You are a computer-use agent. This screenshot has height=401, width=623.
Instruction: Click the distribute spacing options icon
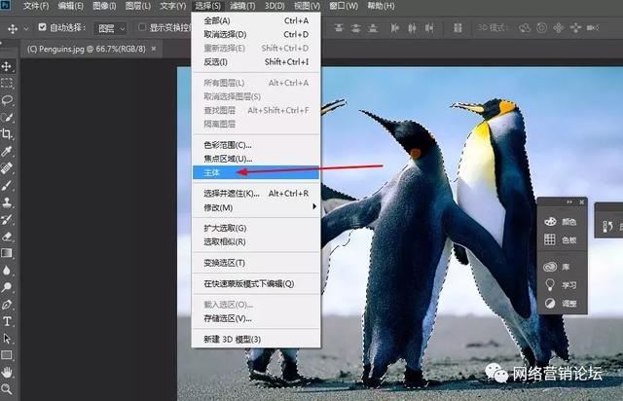coord(458,28)
